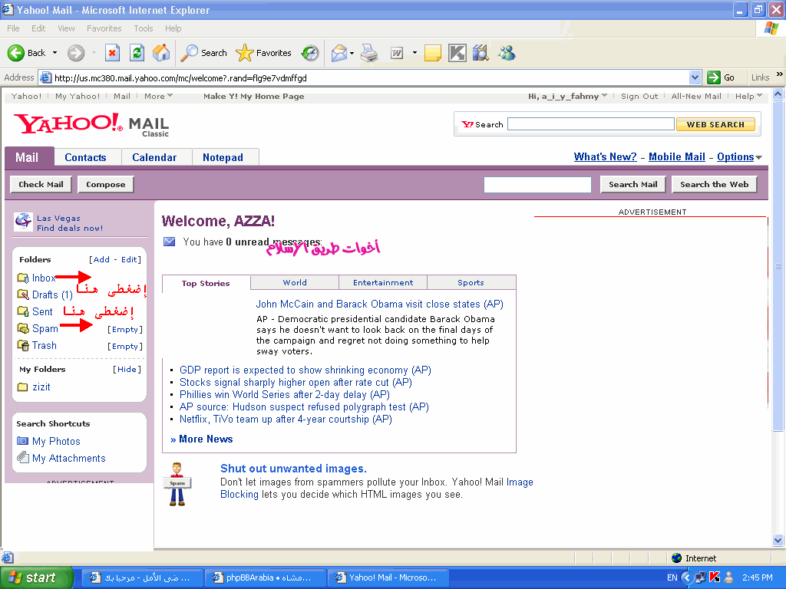The width and height of the screenshot is (786, 589).
Task: Open the File menu
Action: [x=13, y=28]
